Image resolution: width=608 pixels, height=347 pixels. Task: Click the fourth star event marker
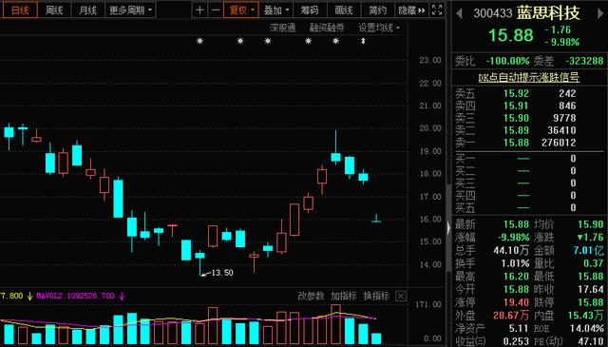tap(308, 41)
